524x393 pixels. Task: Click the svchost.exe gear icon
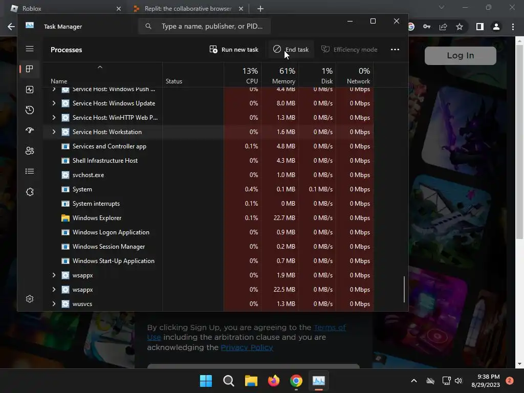pos(65,175)
